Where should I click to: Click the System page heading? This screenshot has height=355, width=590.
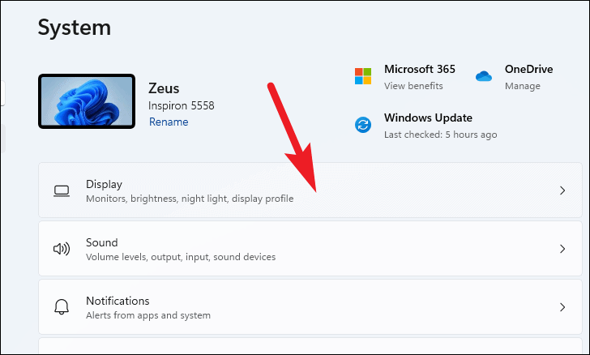click(x=75, y=28)
